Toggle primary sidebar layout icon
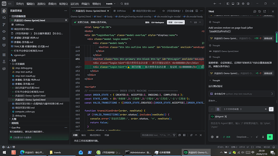 pos(228,4)
